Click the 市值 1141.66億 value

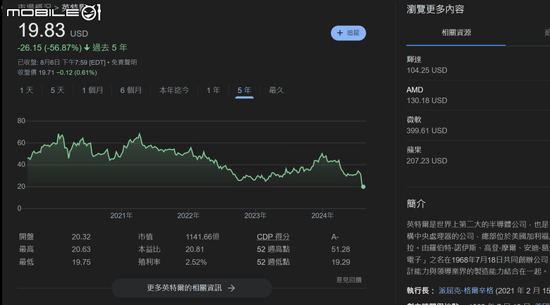coord(202,237)
